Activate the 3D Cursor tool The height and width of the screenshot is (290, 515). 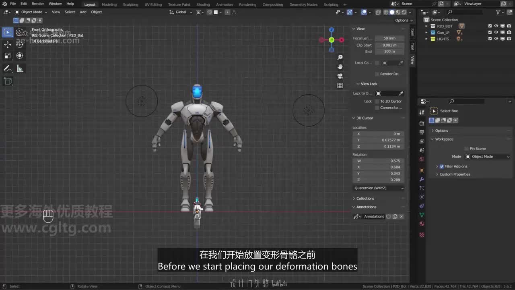tap(20, 32)
